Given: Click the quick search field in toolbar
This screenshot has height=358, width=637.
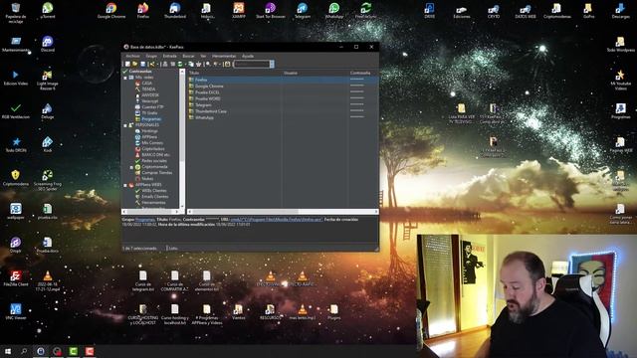Looking at the screenshot, I should [252, 64].
